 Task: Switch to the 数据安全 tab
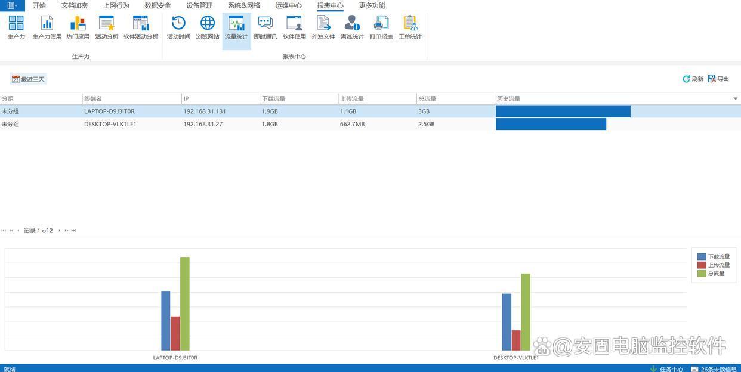pyautogui.click(x=158, y=5)
